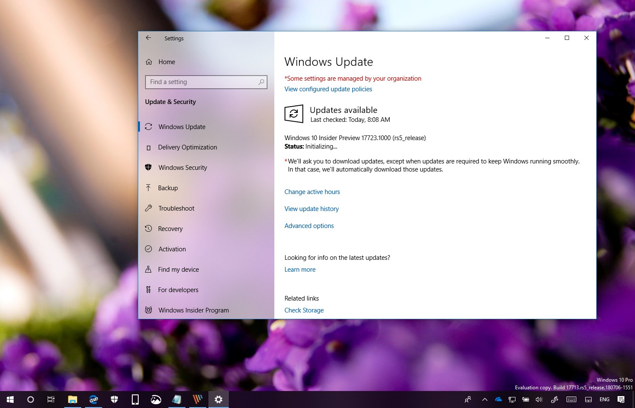Select the Windows Update refresh icon in sidebar

tap(148, 127)
